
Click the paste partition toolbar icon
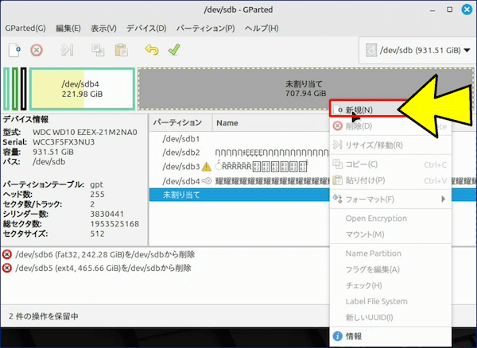click(x=121, y=49)
